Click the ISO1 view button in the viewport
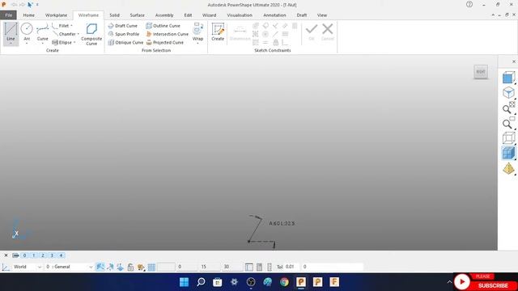 (481, 72)
